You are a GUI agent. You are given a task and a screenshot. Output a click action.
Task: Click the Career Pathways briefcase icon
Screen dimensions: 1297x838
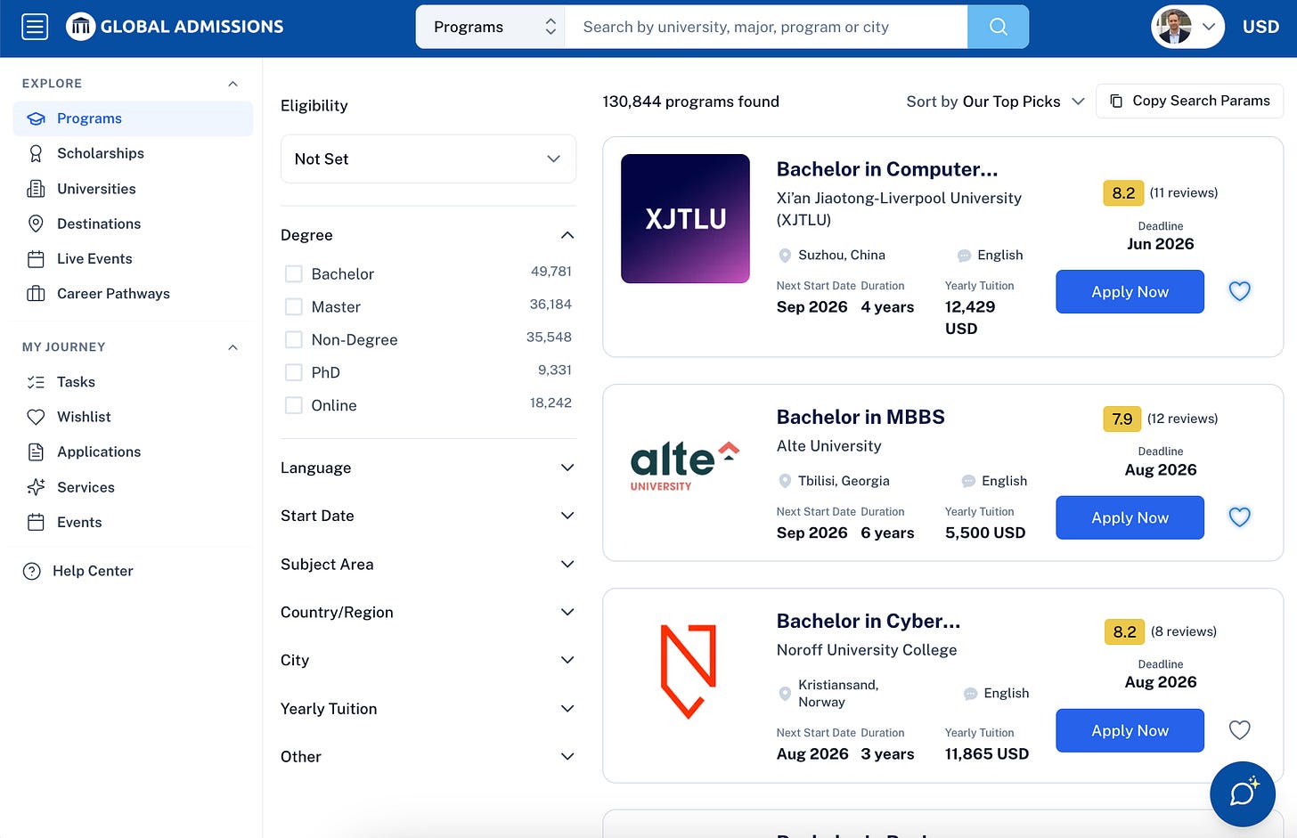(x=36, y=294)
